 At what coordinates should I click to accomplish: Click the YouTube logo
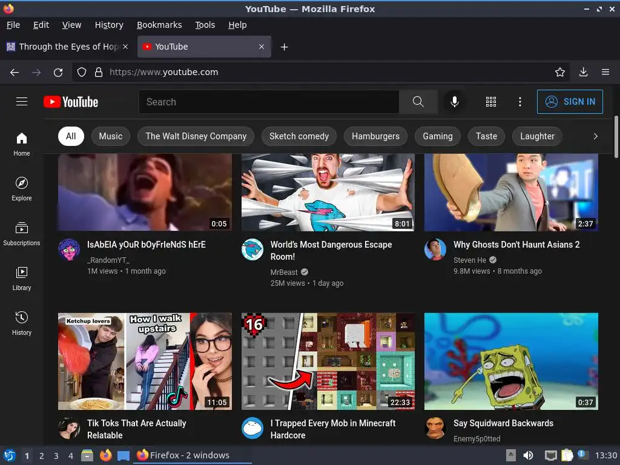click(71, 102)
